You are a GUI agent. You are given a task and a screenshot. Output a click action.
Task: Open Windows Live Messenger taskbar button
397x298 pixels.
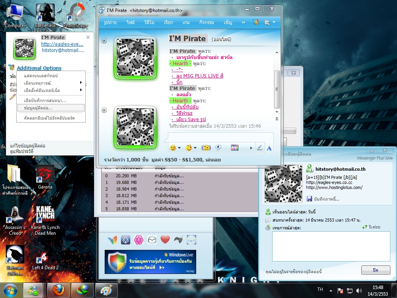pos(33,290)
